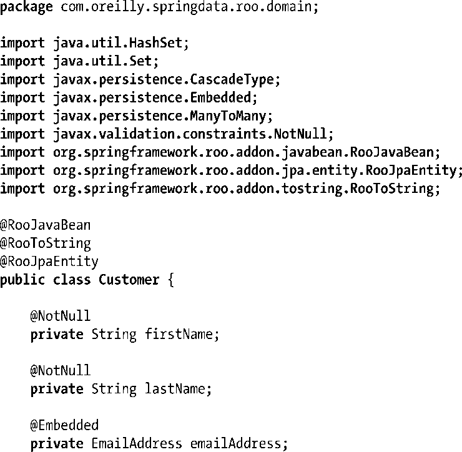
Task: Click the @RooJpaEntity annotation
Action: [49, 261]
